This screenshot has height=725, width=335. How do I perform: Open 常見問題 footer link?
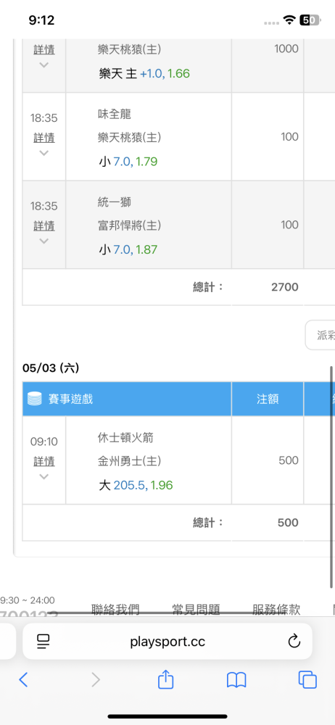[x=196, y=610]
